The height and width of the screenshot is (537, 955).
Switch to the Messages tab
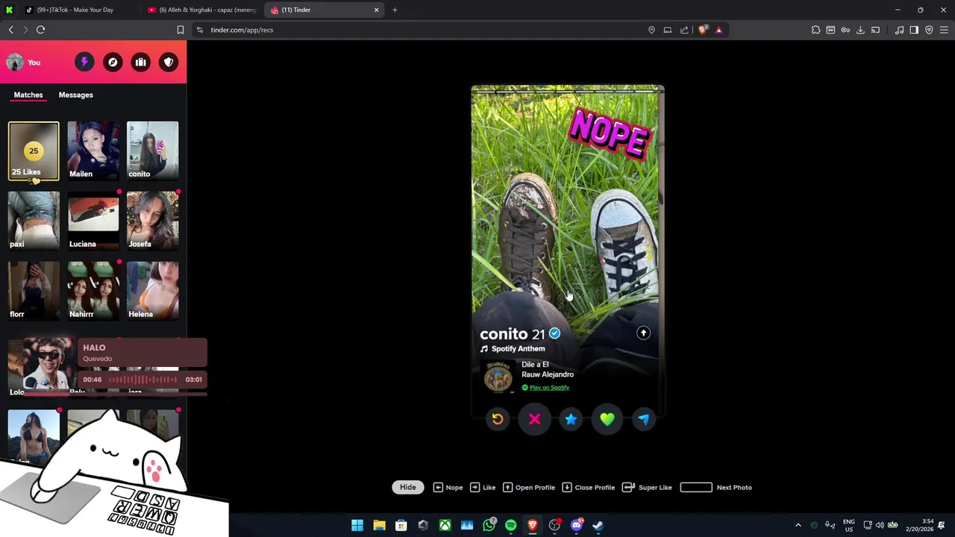click(x=76, y=95)
